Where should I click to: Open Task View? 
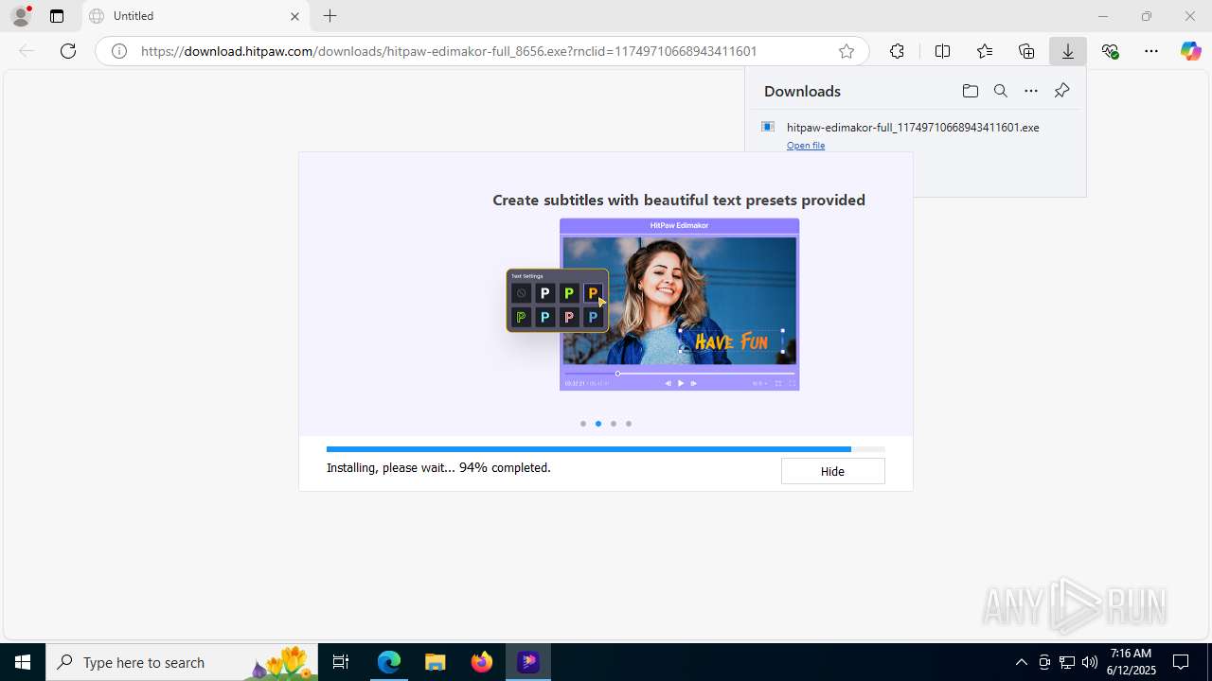click(341, 662)
